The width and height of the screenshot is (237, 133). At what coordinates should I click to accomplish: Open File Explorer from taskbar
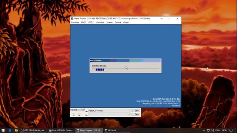pos(16,130)
